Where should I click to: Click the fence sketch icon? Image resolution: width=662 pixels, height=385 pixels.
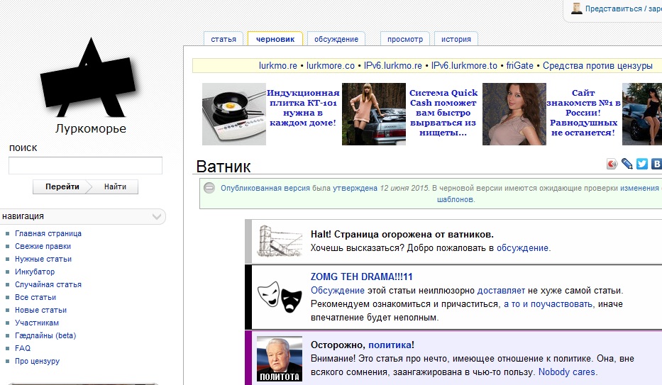pos(279,241)
